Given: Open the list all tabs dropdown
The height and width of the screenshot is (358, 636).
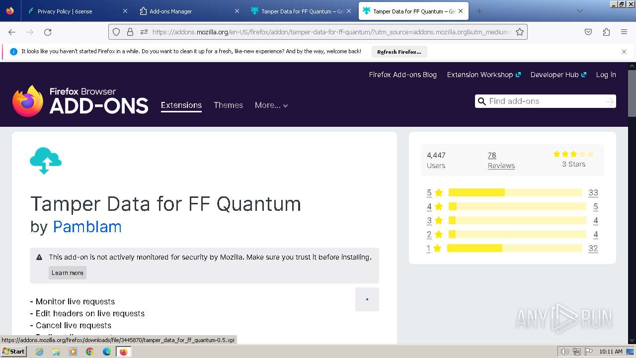Looking at the screenshot, I should [579, 11].
